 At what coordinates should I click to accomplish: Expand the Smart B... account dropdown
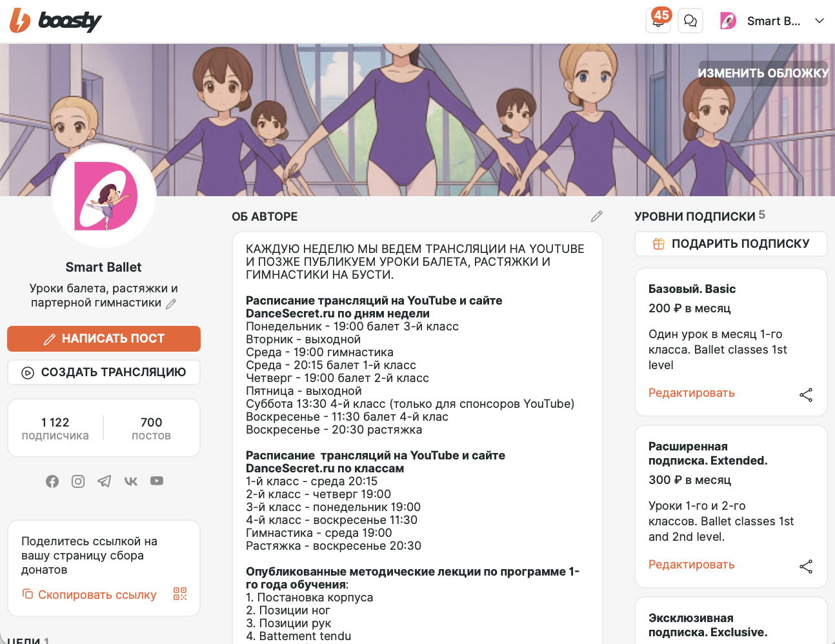click(820, 21)
